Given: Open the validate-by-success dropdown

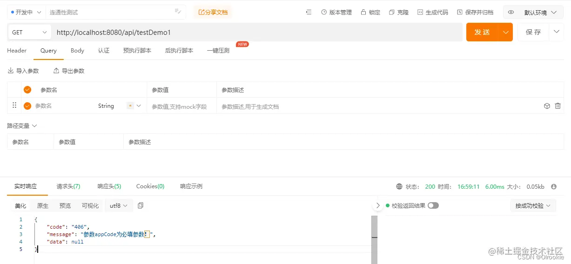Looking at the screenshot, I should pyautogui.click(x=533, y=205).
